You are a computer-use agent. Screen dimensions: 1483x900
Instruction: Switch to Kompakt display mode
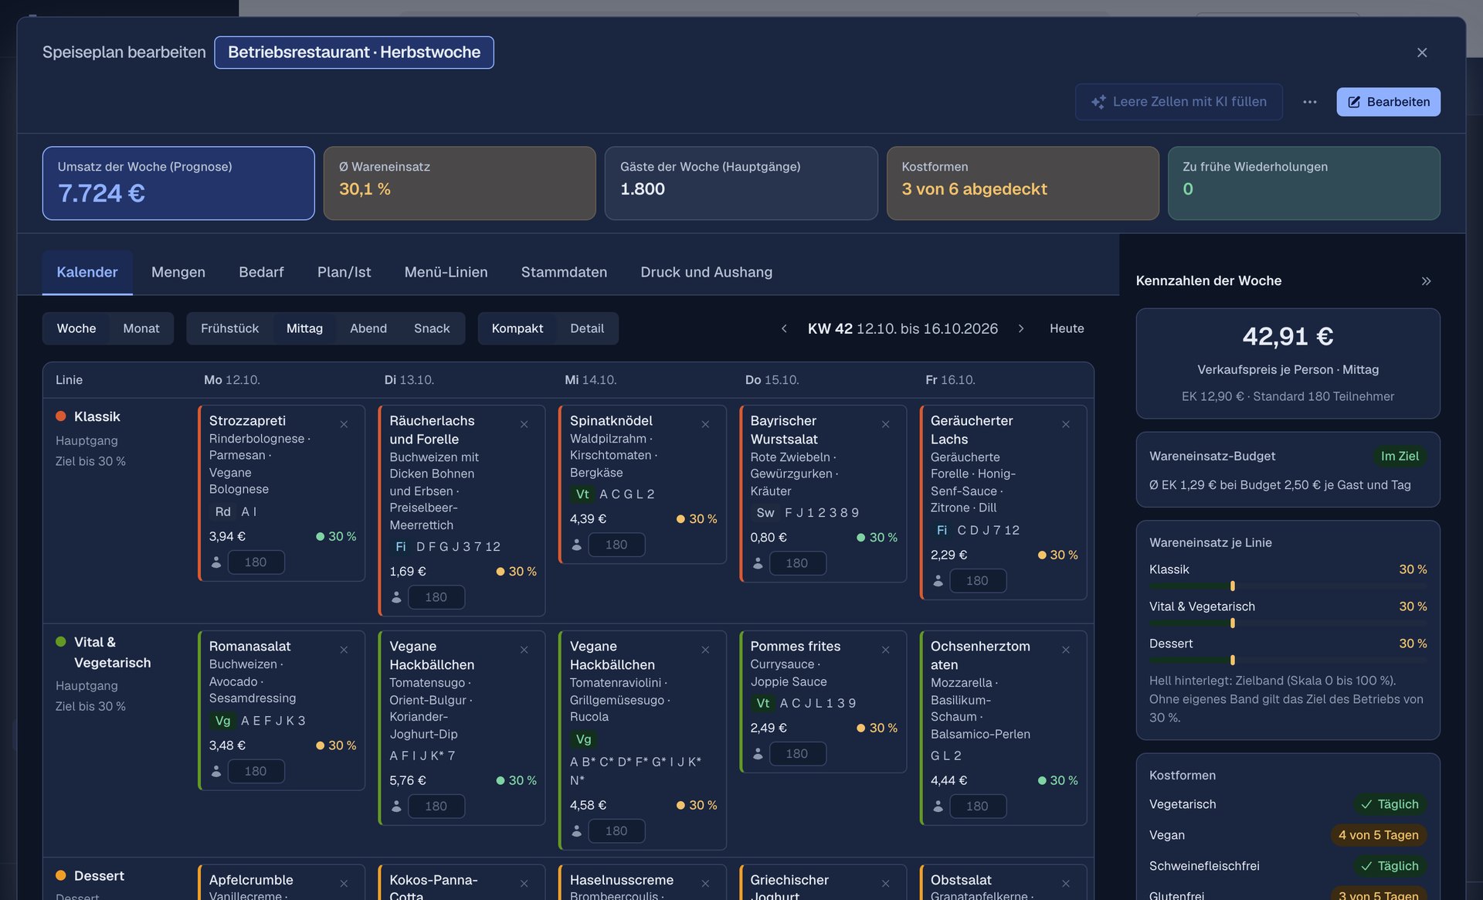pos(518,328)
